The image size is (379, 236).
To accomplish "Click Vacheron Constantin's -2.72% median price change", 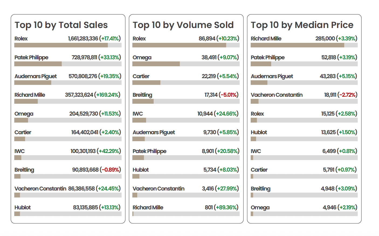I will point(347,95).
